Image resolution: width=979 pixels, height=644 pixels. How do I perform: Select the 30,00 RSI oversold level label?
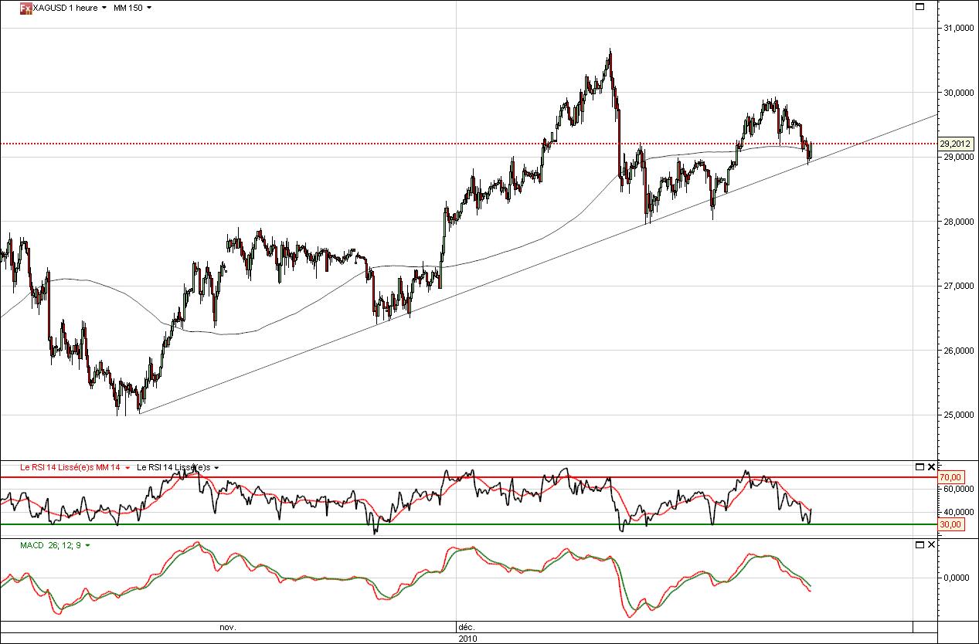pos(950,524)
